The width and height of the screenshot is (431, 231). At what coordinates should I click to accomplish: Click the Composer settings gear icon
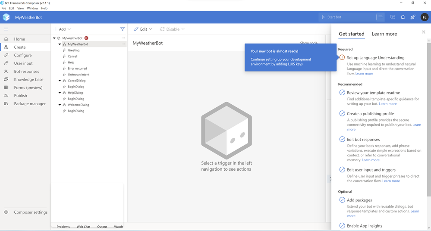6,212
